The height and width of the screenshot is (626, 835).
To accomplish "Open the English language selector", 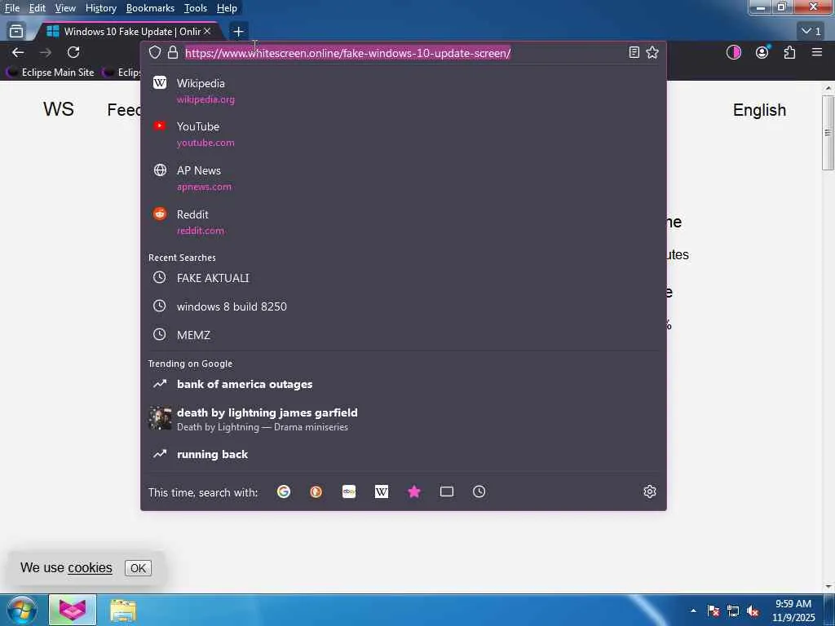I will [759, 110].
